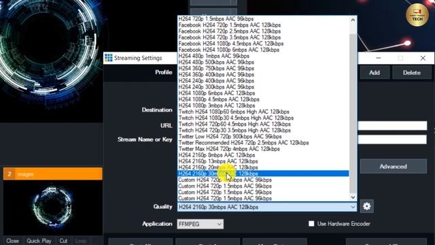Close the Streaming Settings window
The width and height of the screenshot is (435, 245).
coord(423,58)
